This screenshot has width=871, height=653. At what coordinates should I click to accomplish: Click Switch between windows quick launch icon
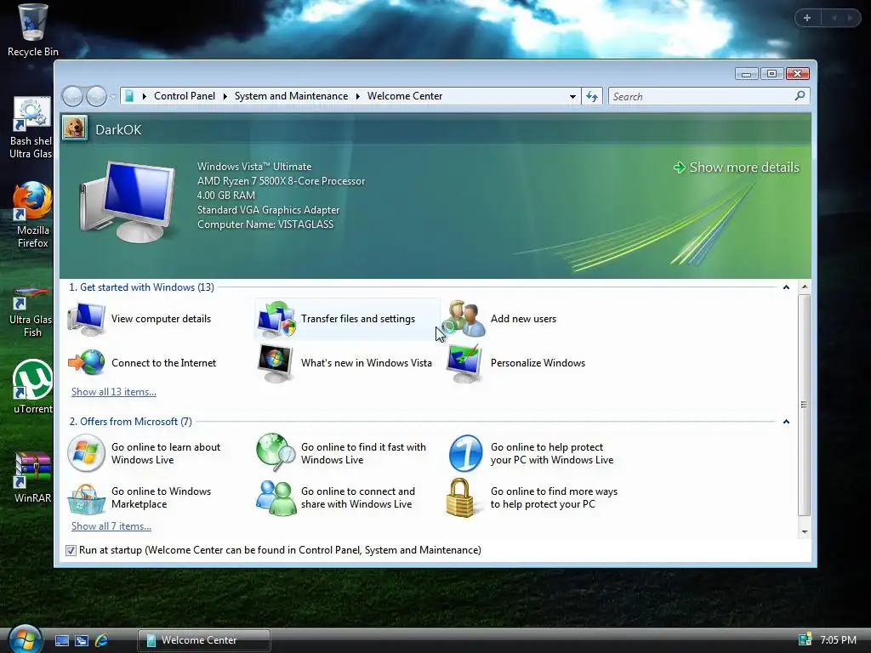click(82, 640)
